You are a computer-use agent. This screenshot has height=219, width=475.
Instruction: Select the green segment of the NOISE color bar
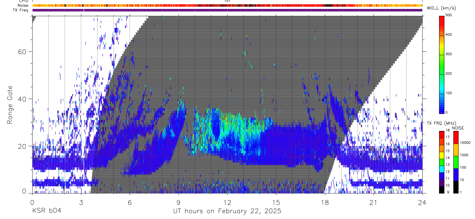[x=456, y=162]
